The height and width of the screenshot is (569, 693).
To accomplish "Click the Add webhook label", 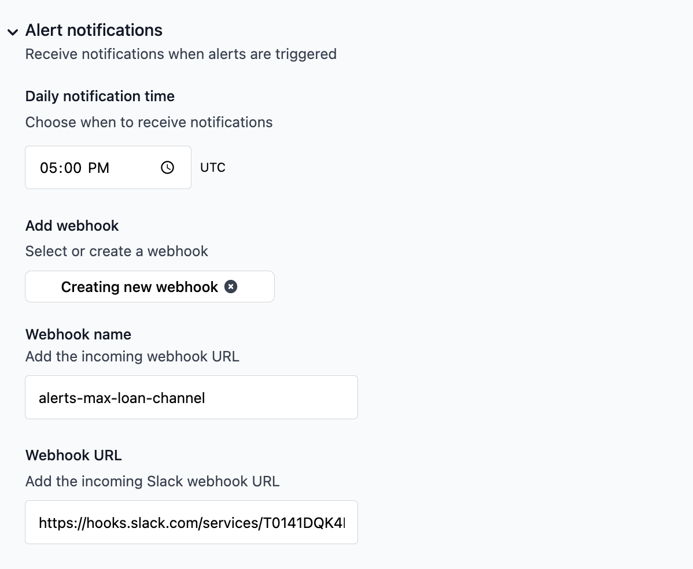I will click(x=72, y=226).
